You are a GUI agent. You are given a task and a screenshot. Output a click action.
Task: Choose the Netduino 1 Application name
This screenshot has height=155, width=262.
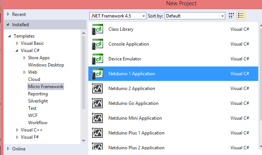(132, 74)
